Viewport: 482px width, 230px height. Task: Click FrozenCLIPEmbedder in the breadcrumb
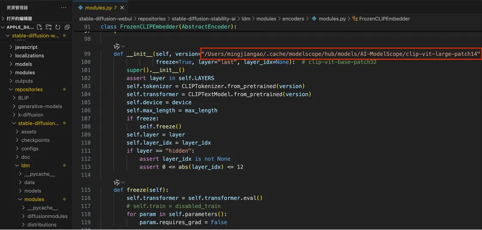tap(384, 19)
